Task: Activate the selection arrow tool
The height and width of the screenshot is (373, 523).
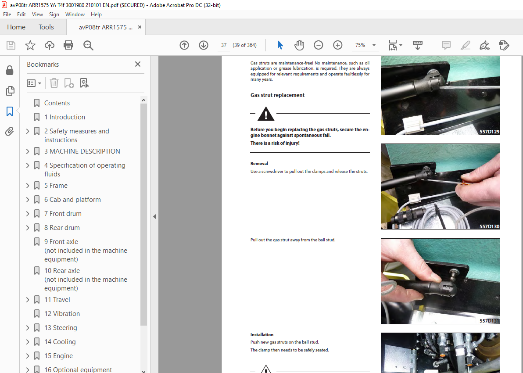Action: tap(280, 45)
